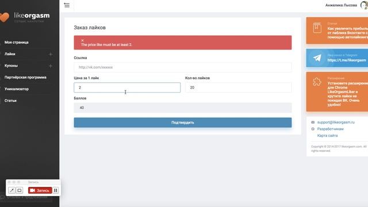Open Партнёрская программа in the sidebar
Image resolution: width=368 pixels, height=207 pixels.
(25, 77)
